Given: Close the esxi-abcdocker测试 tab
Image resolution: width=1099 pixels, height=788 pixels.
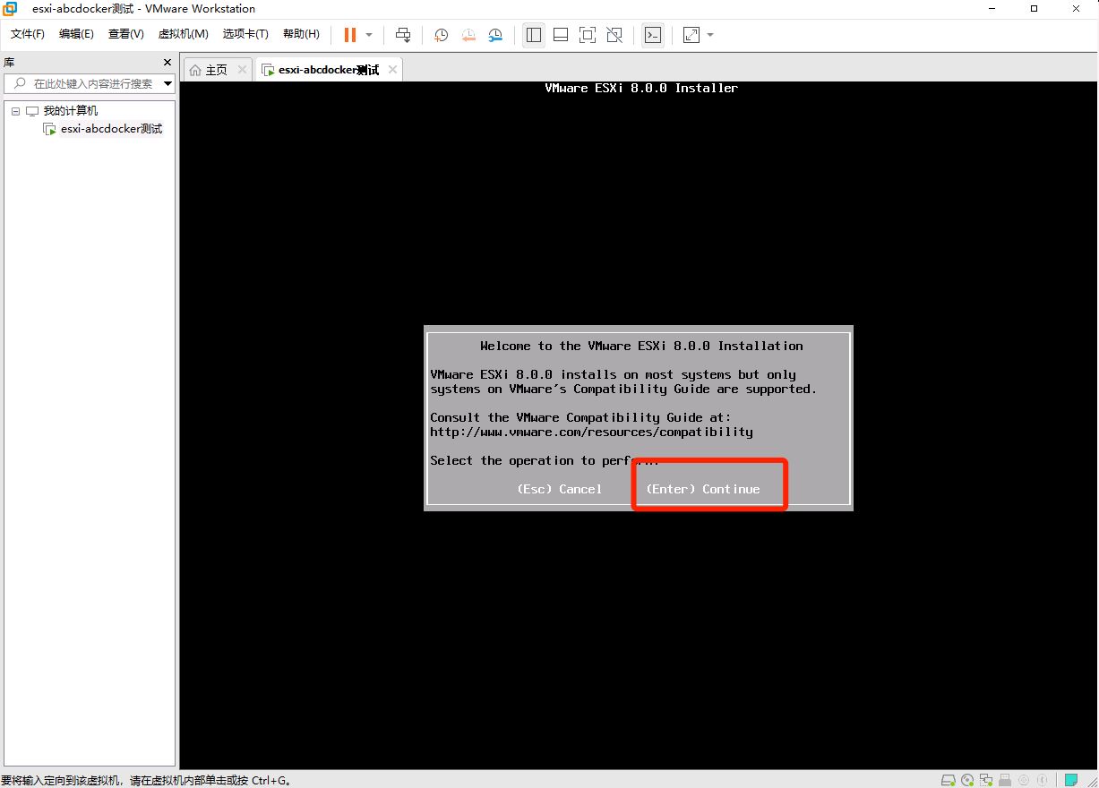Looking at the screenshot, I should tap(392, 70).
